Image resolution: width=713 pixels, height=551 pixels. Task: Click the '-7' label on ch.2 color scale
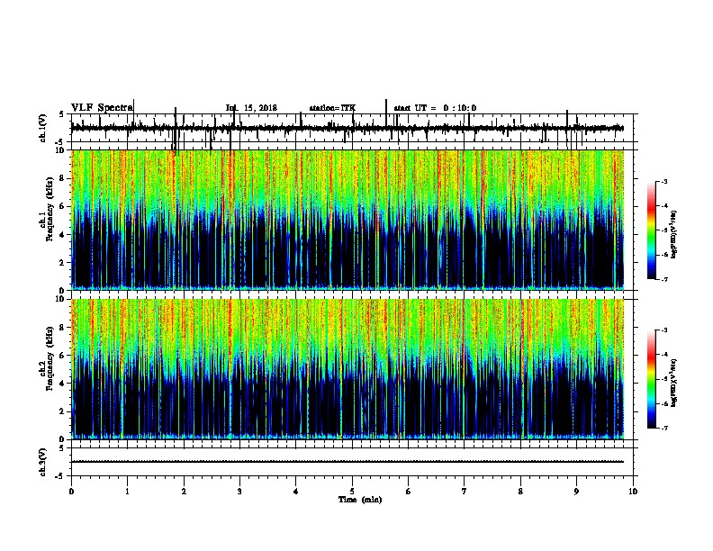pyautogui.click(x=663, y=429)
